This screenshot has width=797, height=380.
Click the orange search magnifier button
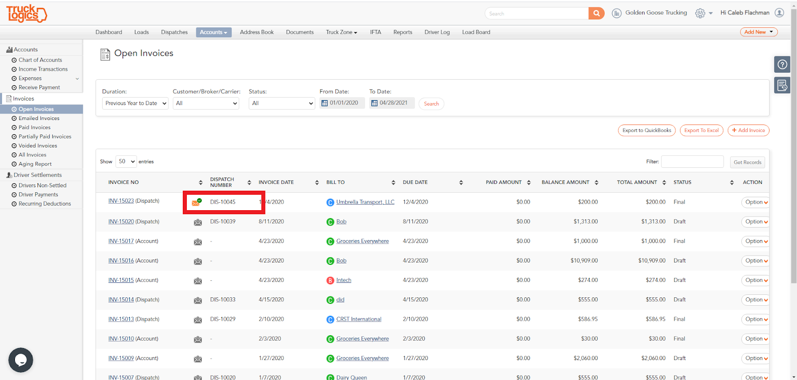click(x=596, y=13)
